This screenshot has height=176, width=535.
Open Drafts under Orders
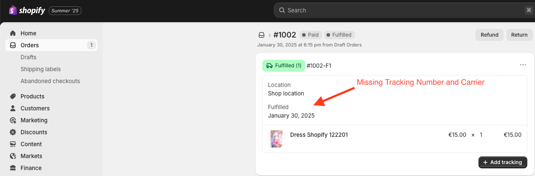point(28,57)
